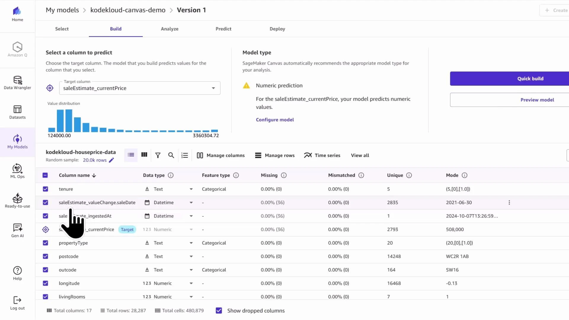This screenshot has width=569, height=320.
Task: Open Manage columns
Action: pos(220,155)
